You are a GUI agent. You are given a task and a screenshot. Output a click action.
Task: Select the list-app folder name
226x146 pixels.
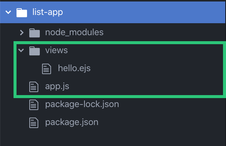48,12
